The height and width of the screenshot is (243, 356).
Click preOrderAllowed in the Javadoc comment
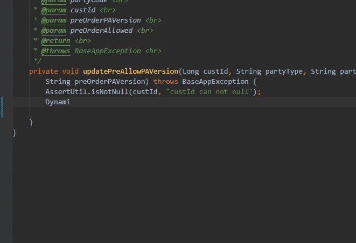[x=101, y=31]
